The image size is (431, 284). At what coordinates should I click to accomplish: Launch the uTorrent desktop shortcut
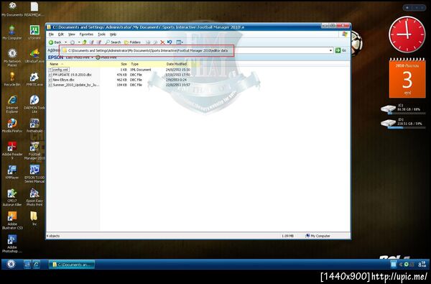tap(34, 32)
